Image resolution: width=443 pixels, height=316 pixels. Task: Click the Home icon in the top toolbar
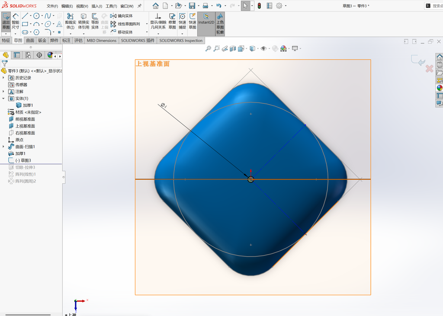(x=155, y=6)
